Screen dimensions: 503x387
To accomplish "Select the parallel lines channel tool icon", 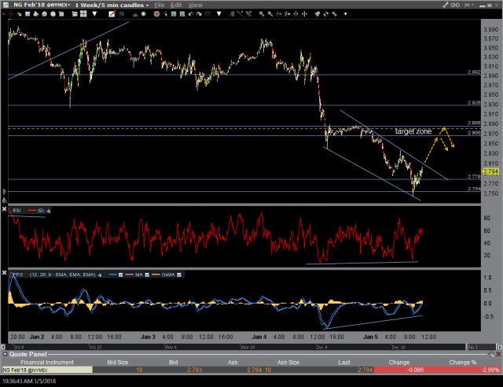I will point(248,14).
